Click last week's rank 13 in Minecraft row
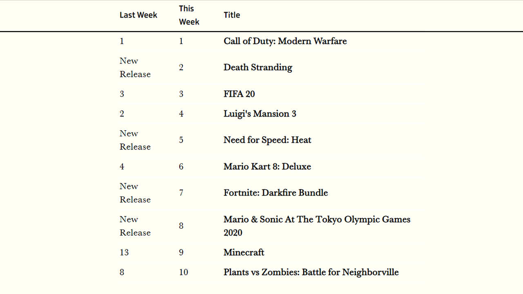Image resolution: width=523 pixels, height=294 pixels. [124, 252]
